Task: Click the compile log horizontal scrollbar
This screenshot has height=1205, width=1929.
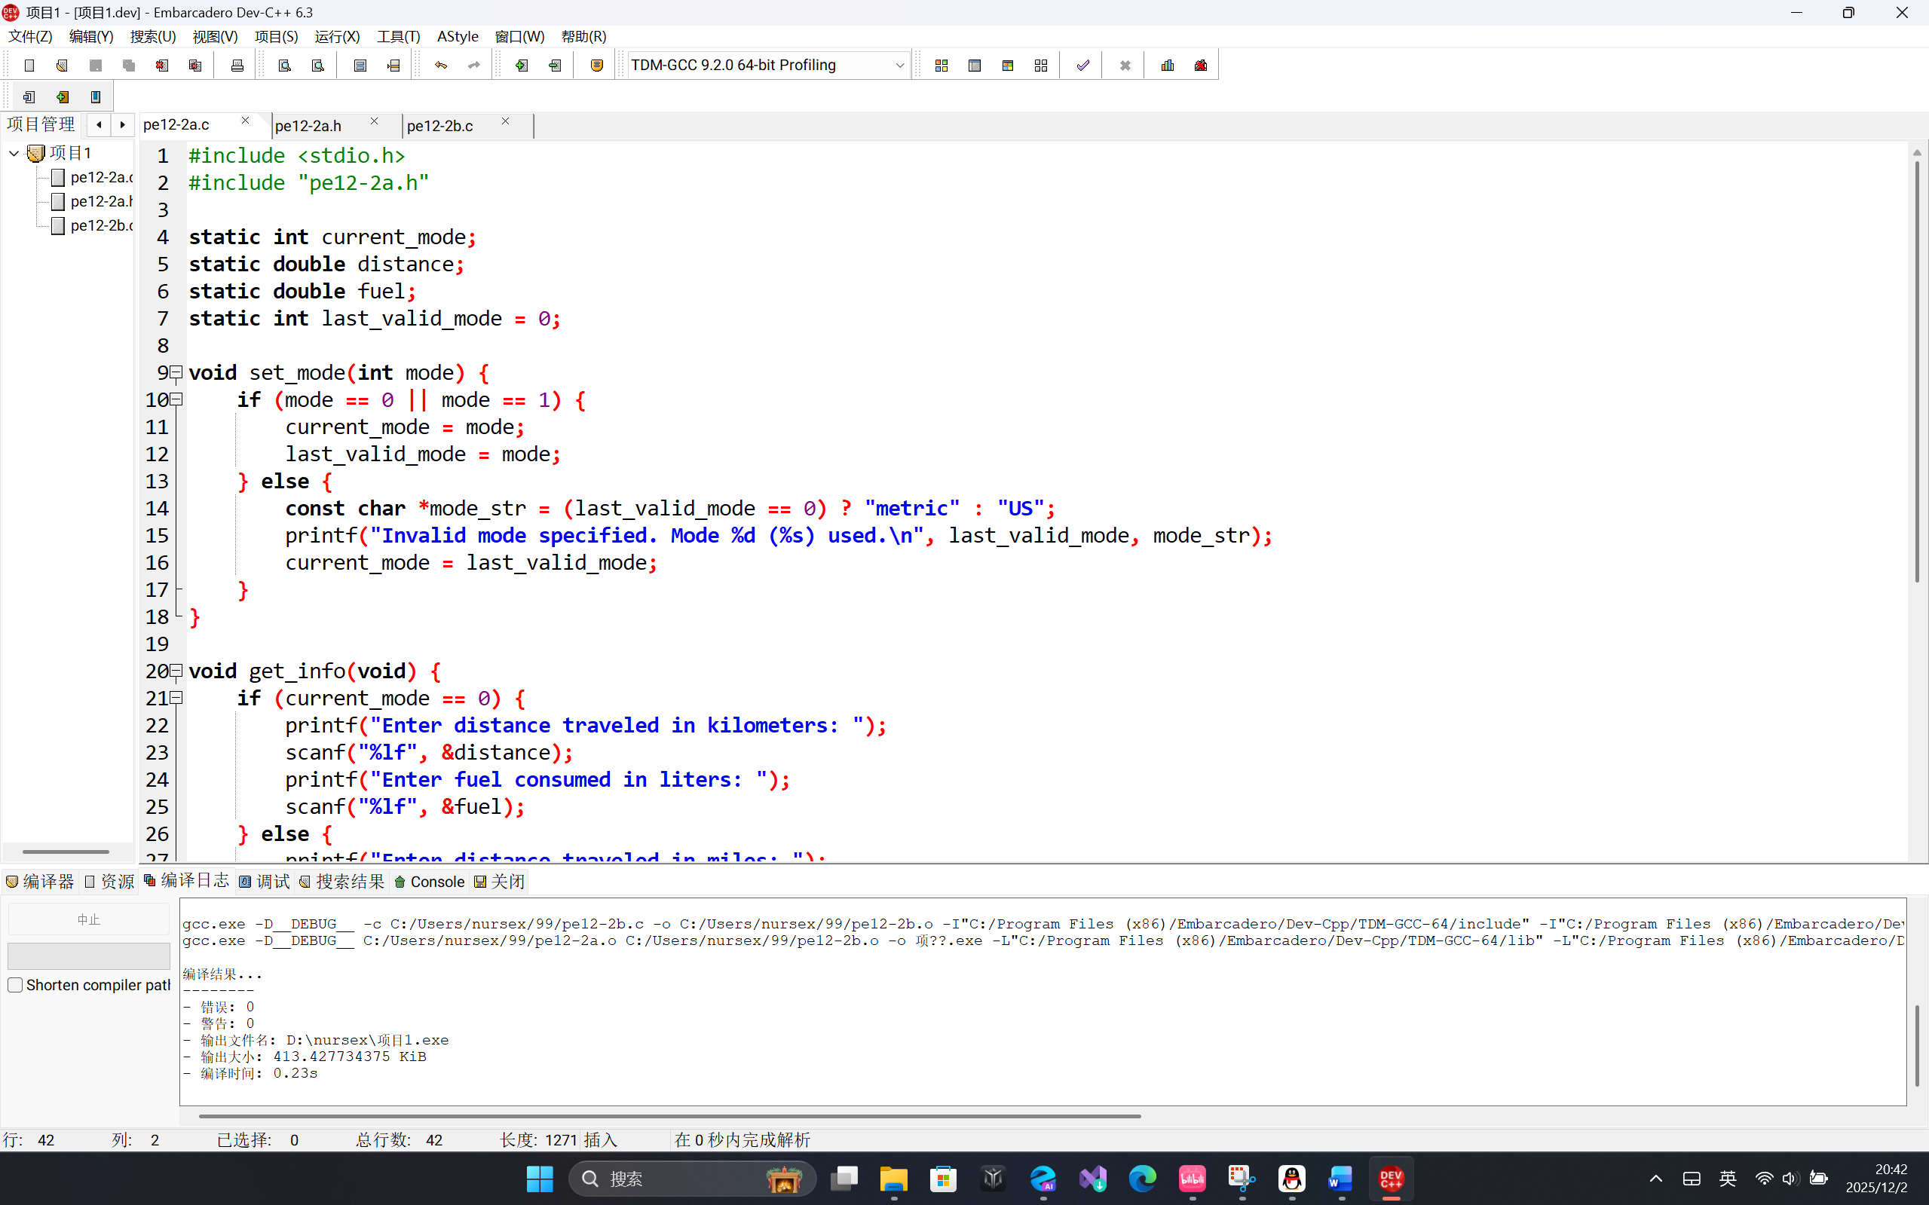Action: [669, 1116]
